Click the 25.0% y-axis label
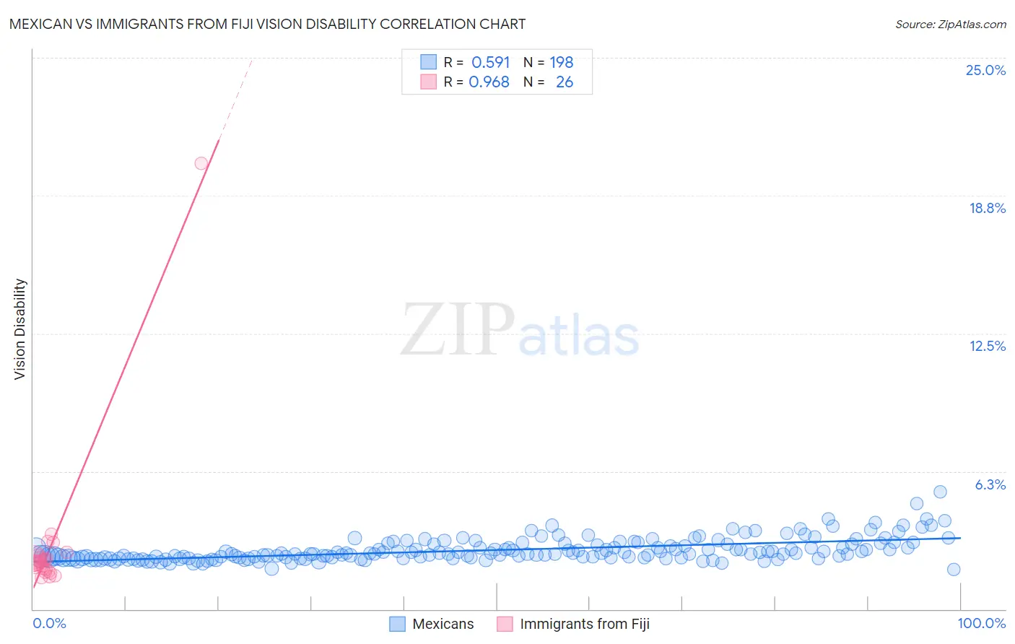 point(985,70)
